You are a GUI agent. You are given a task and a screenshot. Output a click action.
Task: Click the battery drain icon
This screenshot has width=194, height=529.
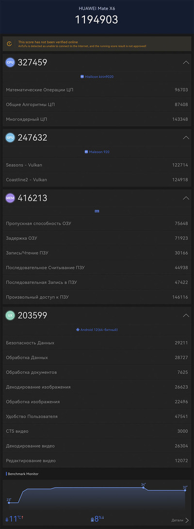93,520
